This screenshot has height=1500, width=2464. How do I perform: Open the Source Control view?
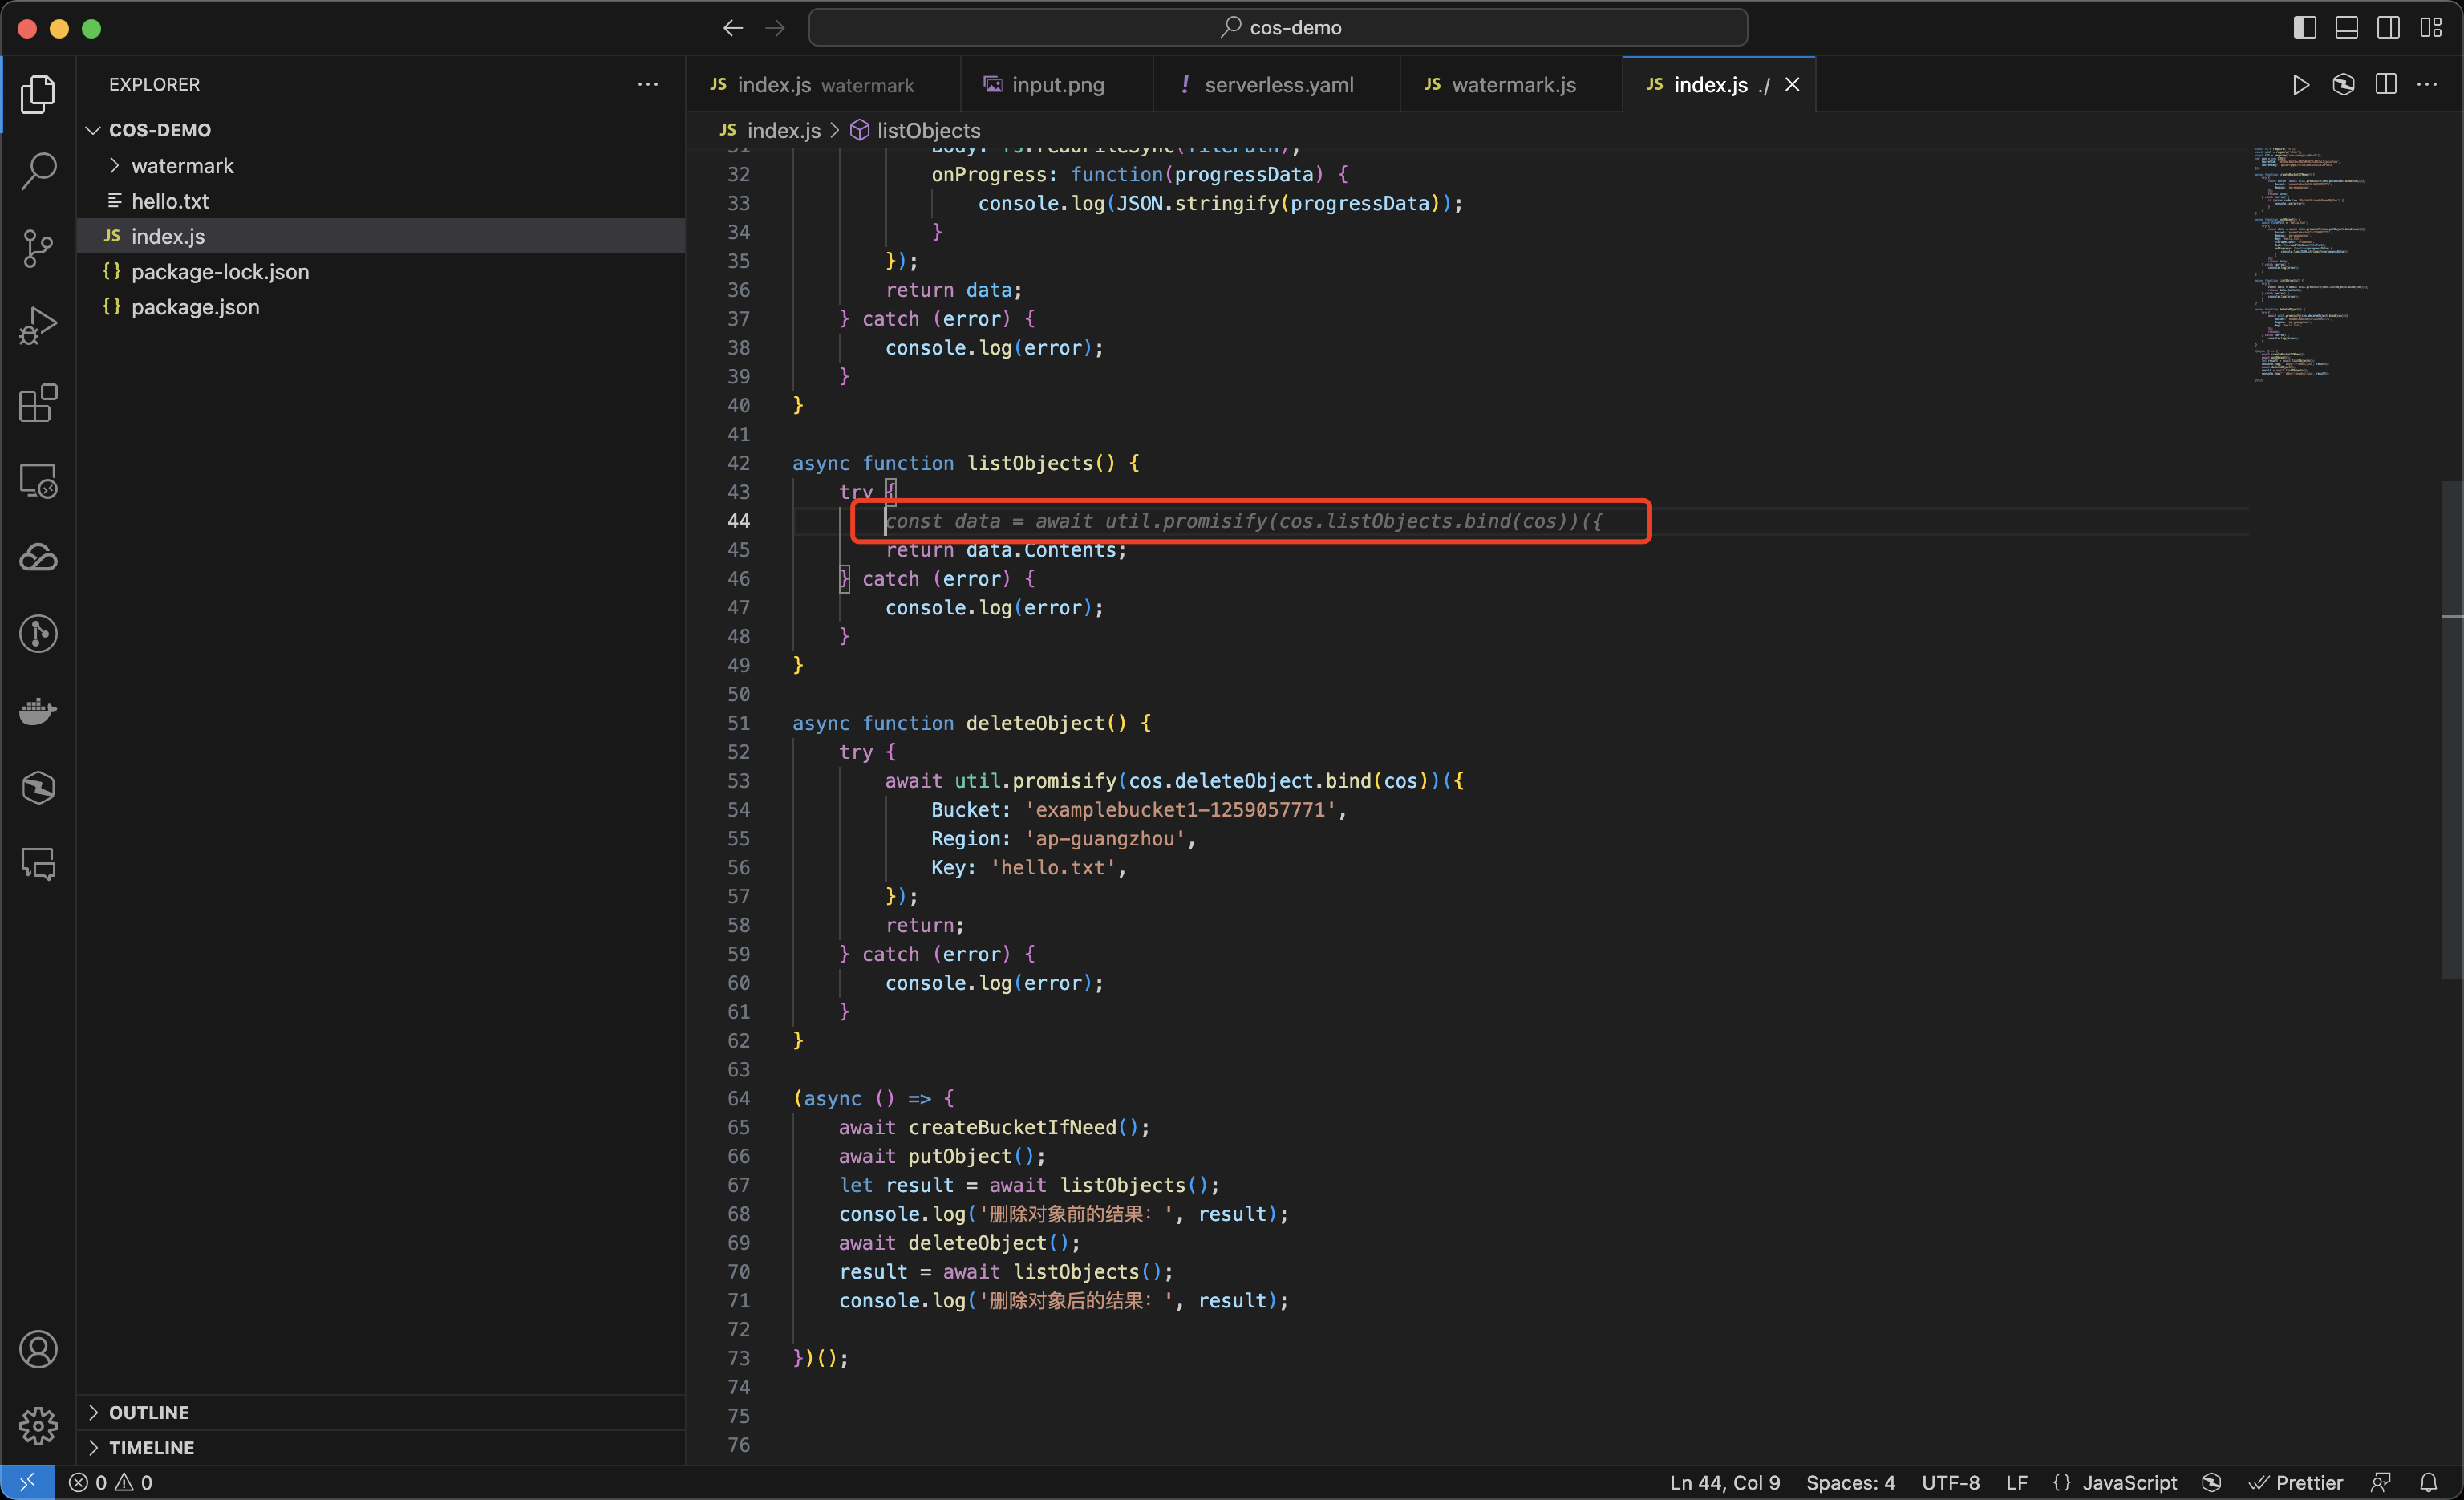tap(38, 248)
